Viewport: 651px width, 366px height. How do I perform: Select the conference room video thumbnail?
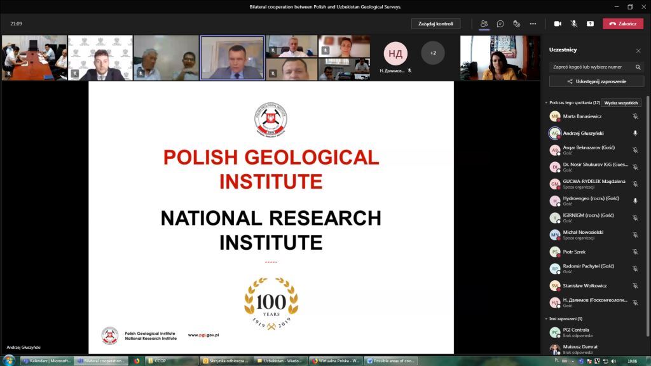[x=34, y=58]
